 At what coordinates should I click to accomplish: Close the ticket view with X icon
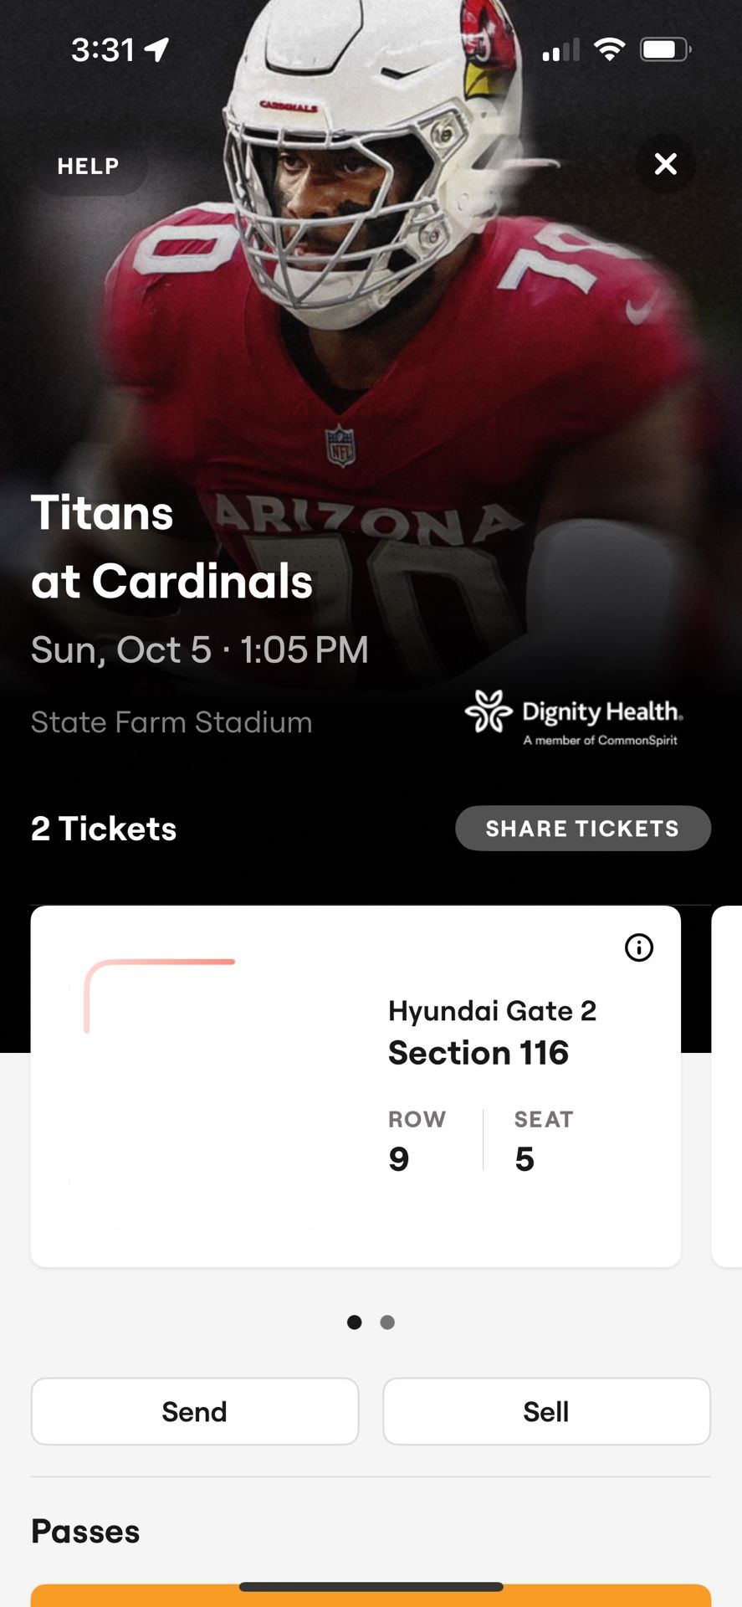665,164
